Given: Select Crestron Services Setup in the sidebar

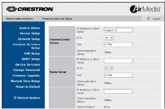Looking at the screenshot, I should [x=26, y=46].
